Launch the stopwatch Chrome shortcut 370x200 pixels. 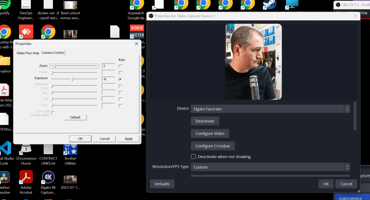coord(137,5)
